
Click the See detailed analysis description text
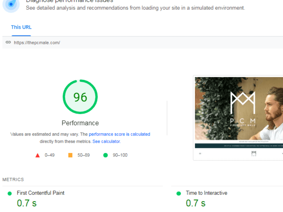[x=135, y=8]
